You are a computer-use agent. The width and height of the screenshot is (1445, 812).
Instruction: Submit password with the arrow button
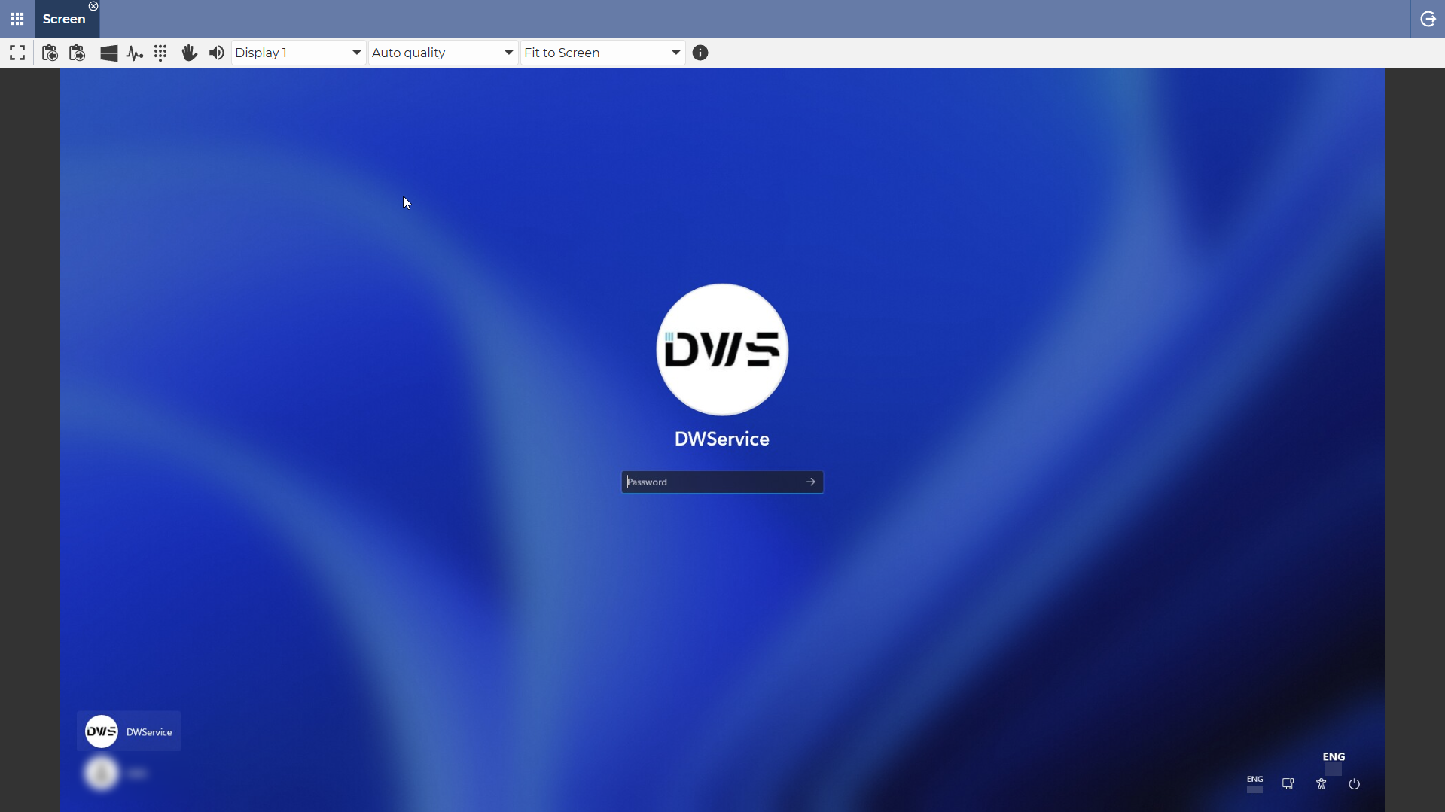click(811, 482)
